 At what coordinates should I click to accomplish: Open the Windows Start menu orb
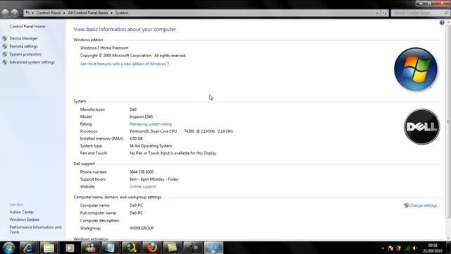pyautogui.click(x=8, y=248)
